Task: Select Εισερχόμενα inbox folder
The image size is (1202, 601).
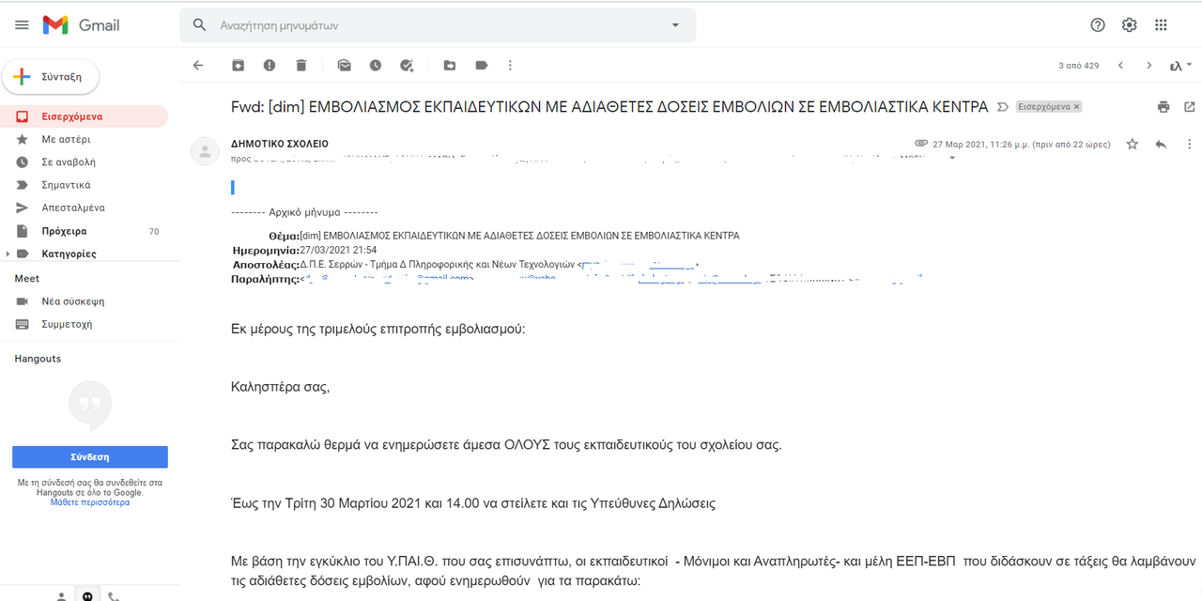Action: tap(85, 116)
